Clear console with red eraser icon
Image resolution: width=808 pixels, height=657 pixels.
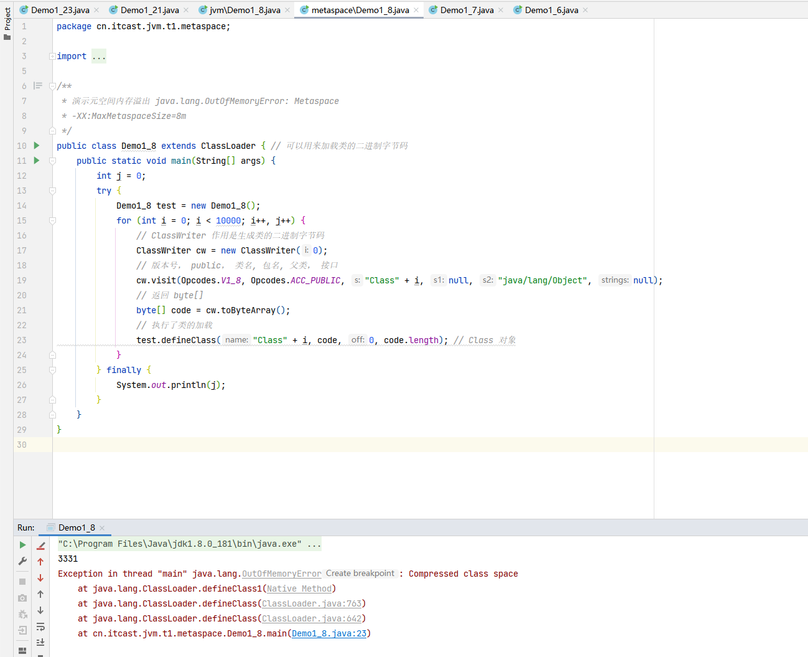(41, 546)
